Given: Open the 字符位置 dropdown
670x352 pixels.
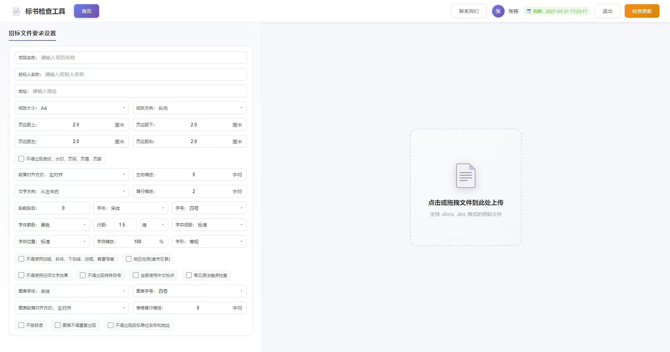Looking at the screenshot, I should 52,241.
